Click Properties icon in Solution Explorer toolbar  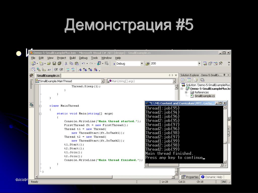tap(202, 80)
